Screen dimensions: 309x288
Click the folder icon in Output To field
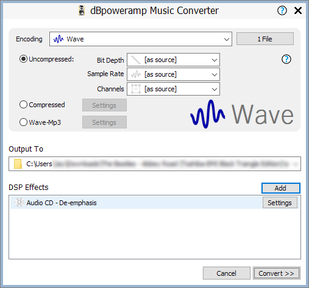pyautogui.click(x=18, y=164)
